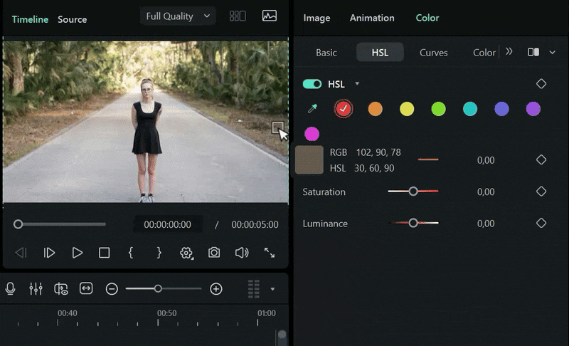Open the Curves sub-tab
569x346 pixels.
433,53
